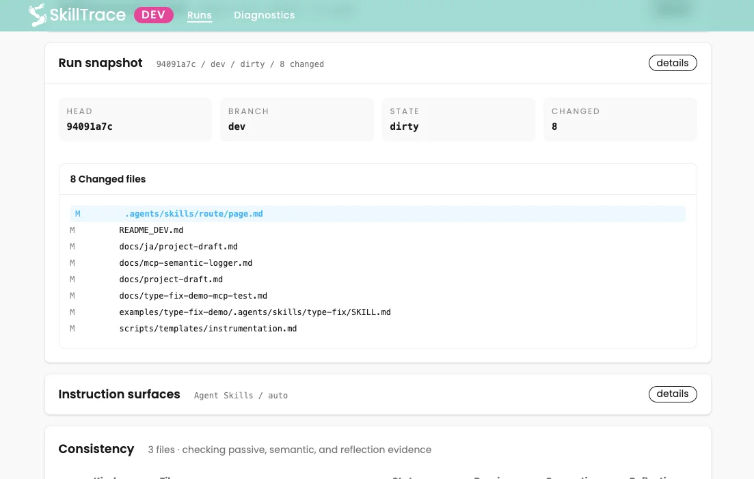Click the SkillTrace logo icon
Viewport: 754px width, 479px height.
38,15
